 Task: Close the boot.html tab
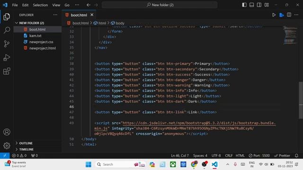(92, 15)
